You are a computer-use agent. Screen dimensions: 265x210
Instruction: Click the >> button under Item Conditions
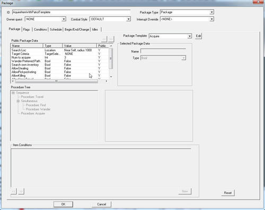[x=21, y=191]
